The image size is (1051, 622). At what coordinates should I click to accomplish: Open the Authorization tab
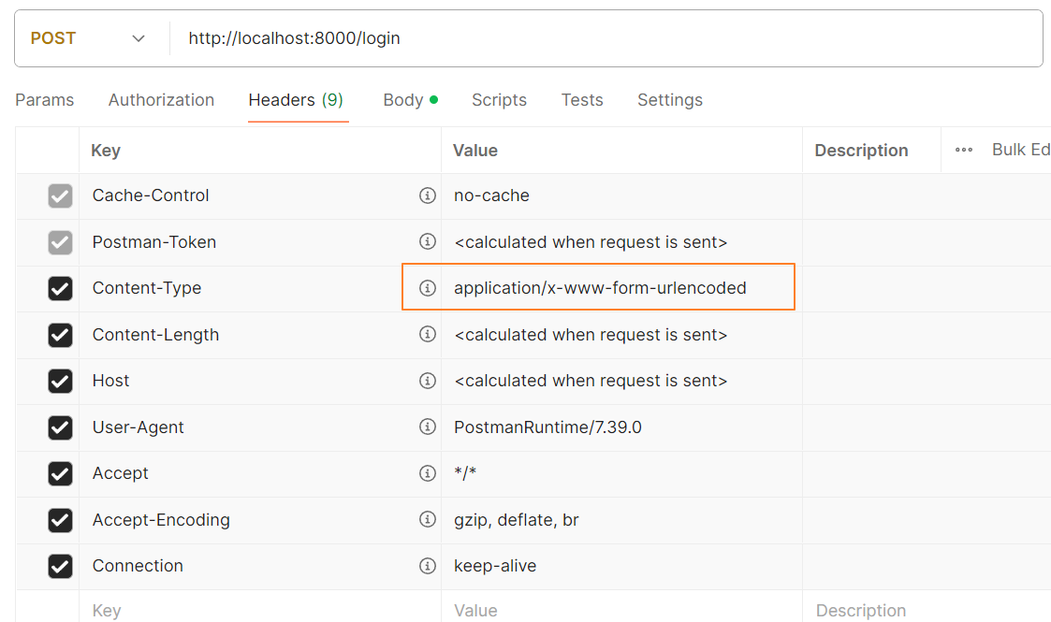coord(161,100)
